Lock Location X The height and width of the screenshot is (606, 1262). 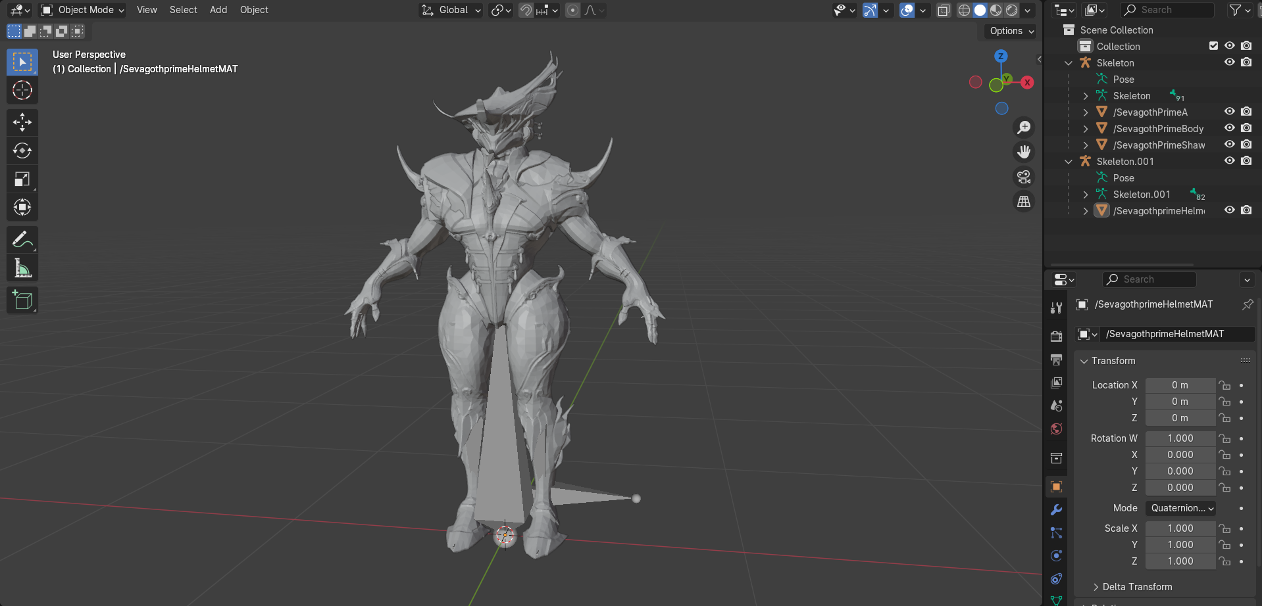click(1224, 385)
